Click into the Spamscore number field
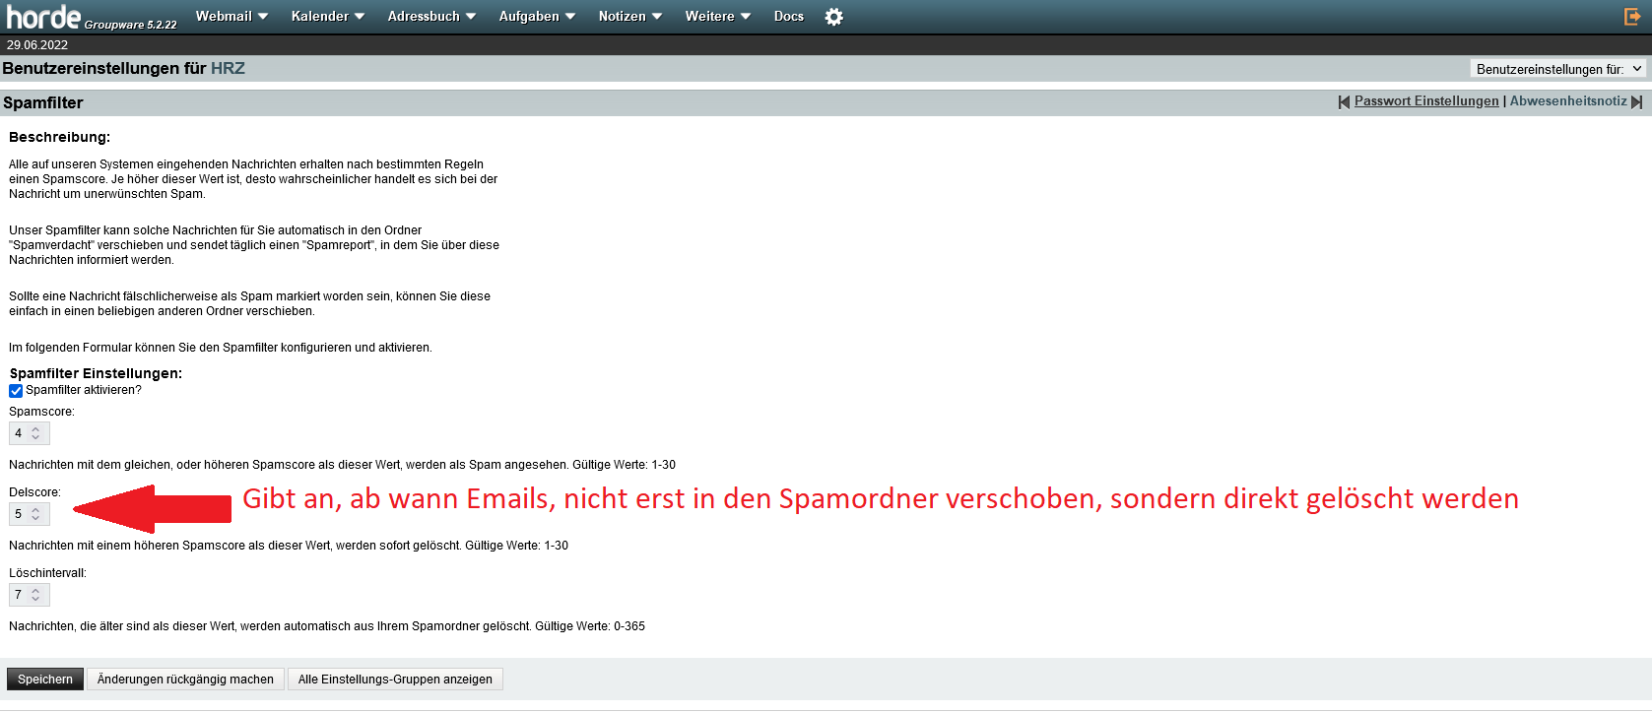 (22, 433)
